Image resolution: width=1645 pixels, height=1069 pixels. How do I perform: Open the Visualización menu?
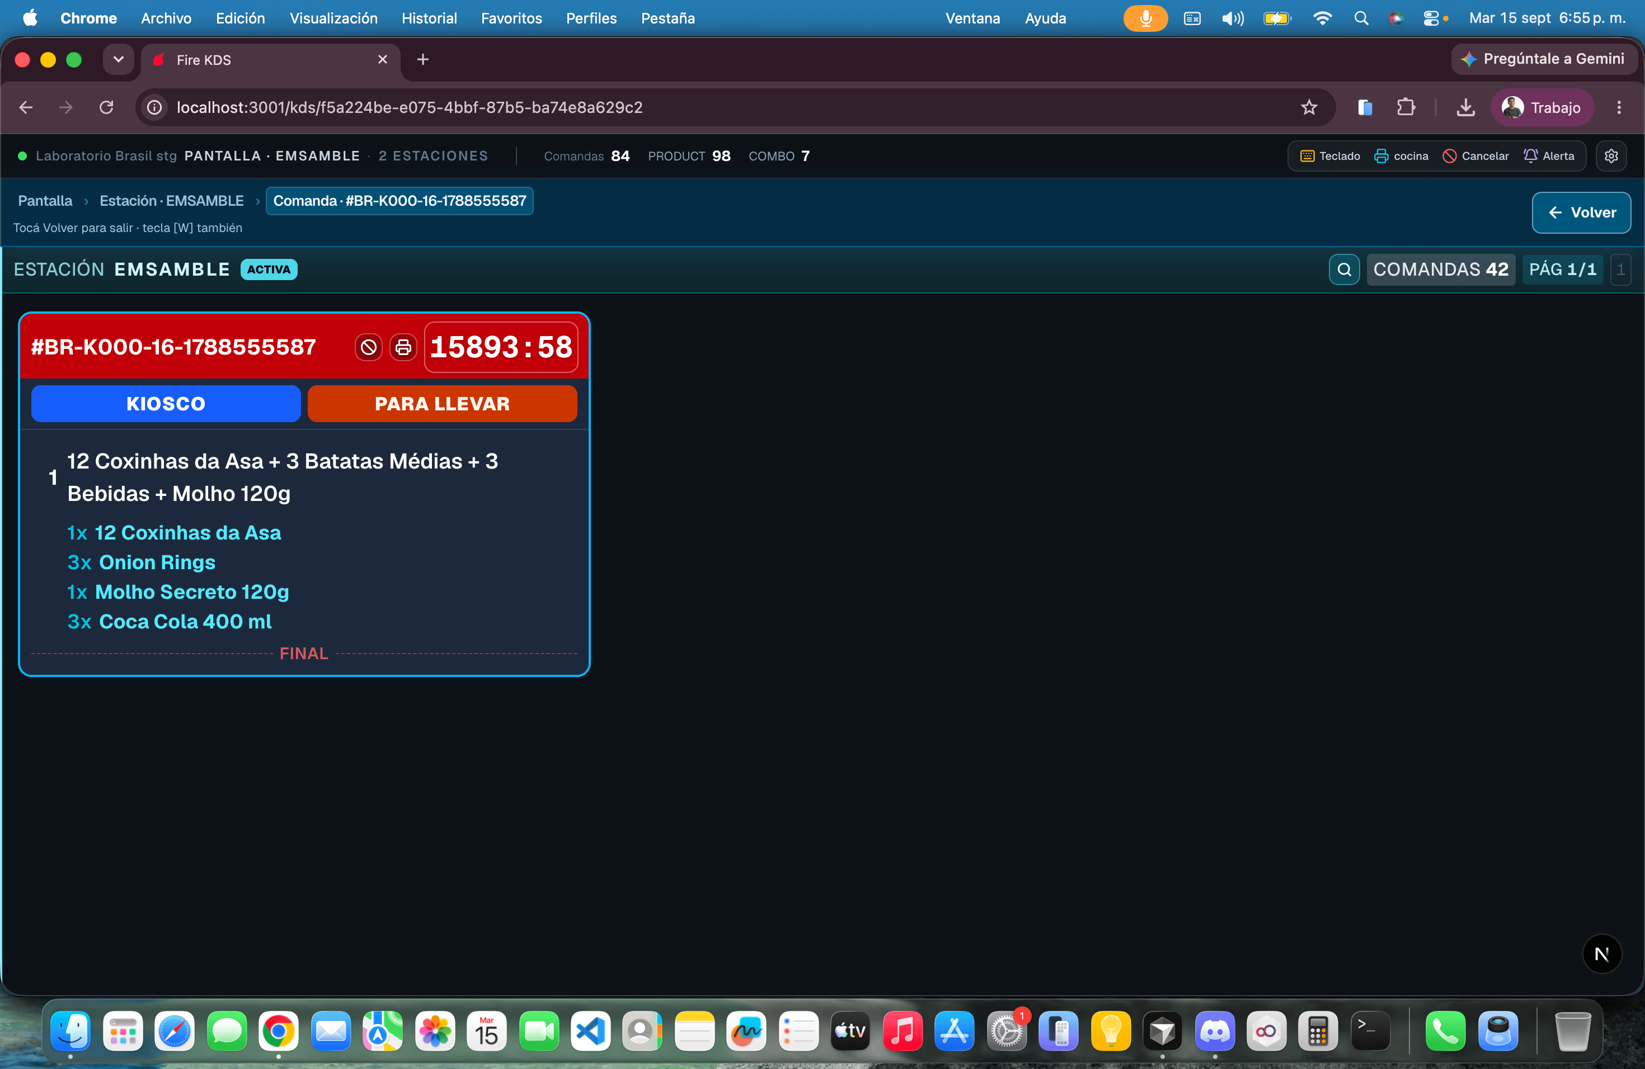click(333, 18)
